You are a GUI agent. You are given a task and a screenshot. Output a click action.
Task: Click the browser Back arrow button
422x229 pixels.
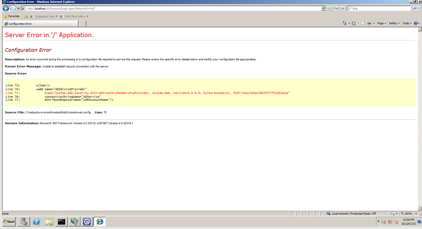tap(6, 8)
